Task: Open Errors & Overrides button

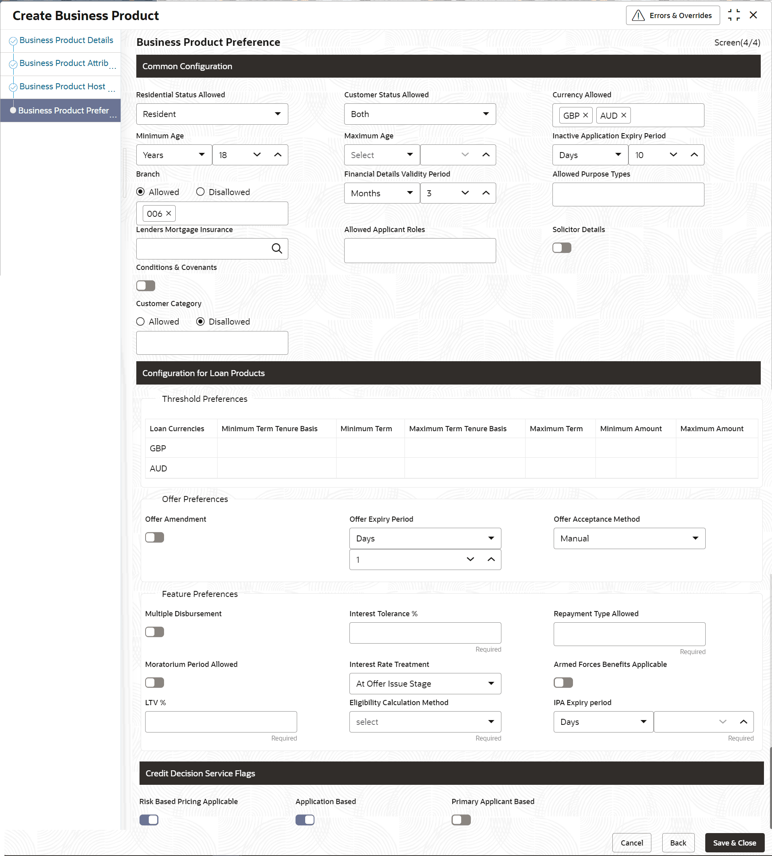Action: pyautogui.click(x=673, y=15)
